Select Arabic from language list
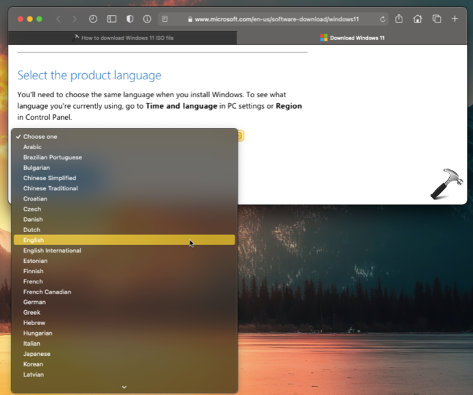473x395 pixels. pyautogui.click(x=124, y=146)
